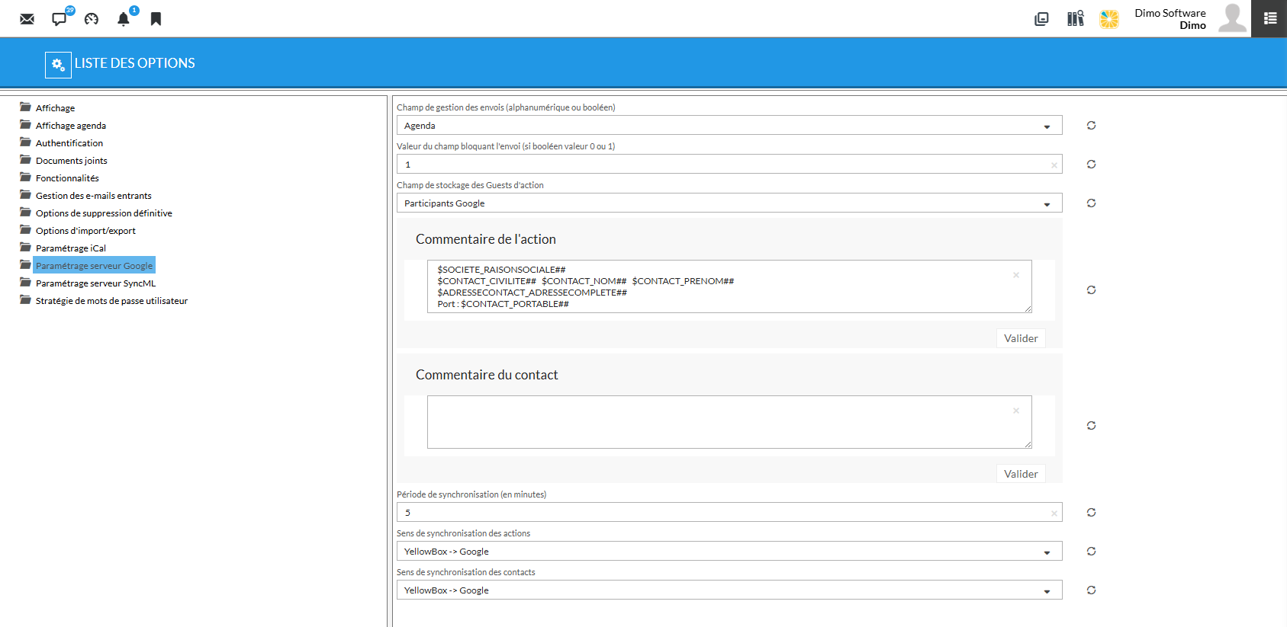This screenshot has height=627, width=1287.
Task: Reset the Période de synchronisation value
Action: 1091,513
